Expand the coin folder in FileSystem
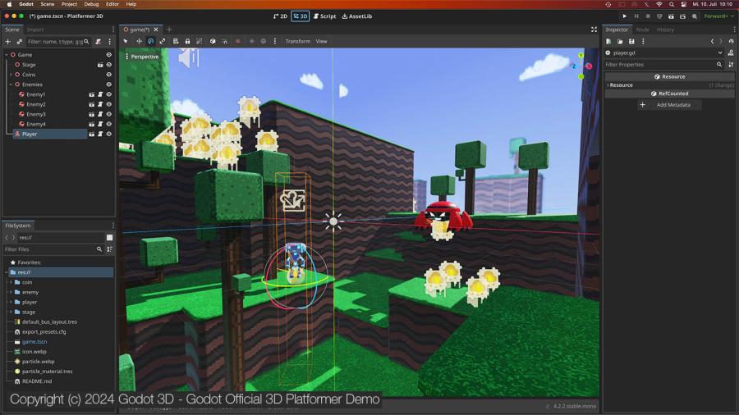 click(x=11, y=282)
